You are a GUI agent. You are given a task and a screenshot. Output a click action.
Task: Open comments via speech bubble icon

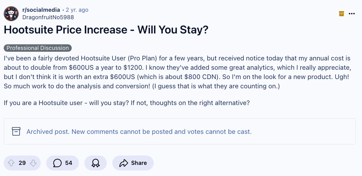[x=57, y=163]
